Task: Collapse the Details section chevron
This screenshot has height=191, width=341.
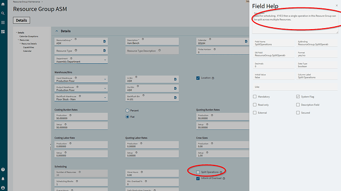Action: (x=57, y=31)
